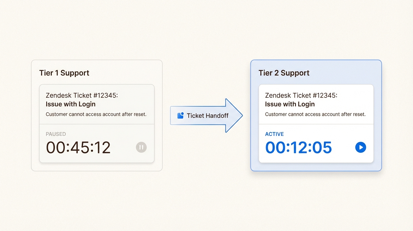
Task: Click the PAUSED status label
Action: [x=56, y=134]
